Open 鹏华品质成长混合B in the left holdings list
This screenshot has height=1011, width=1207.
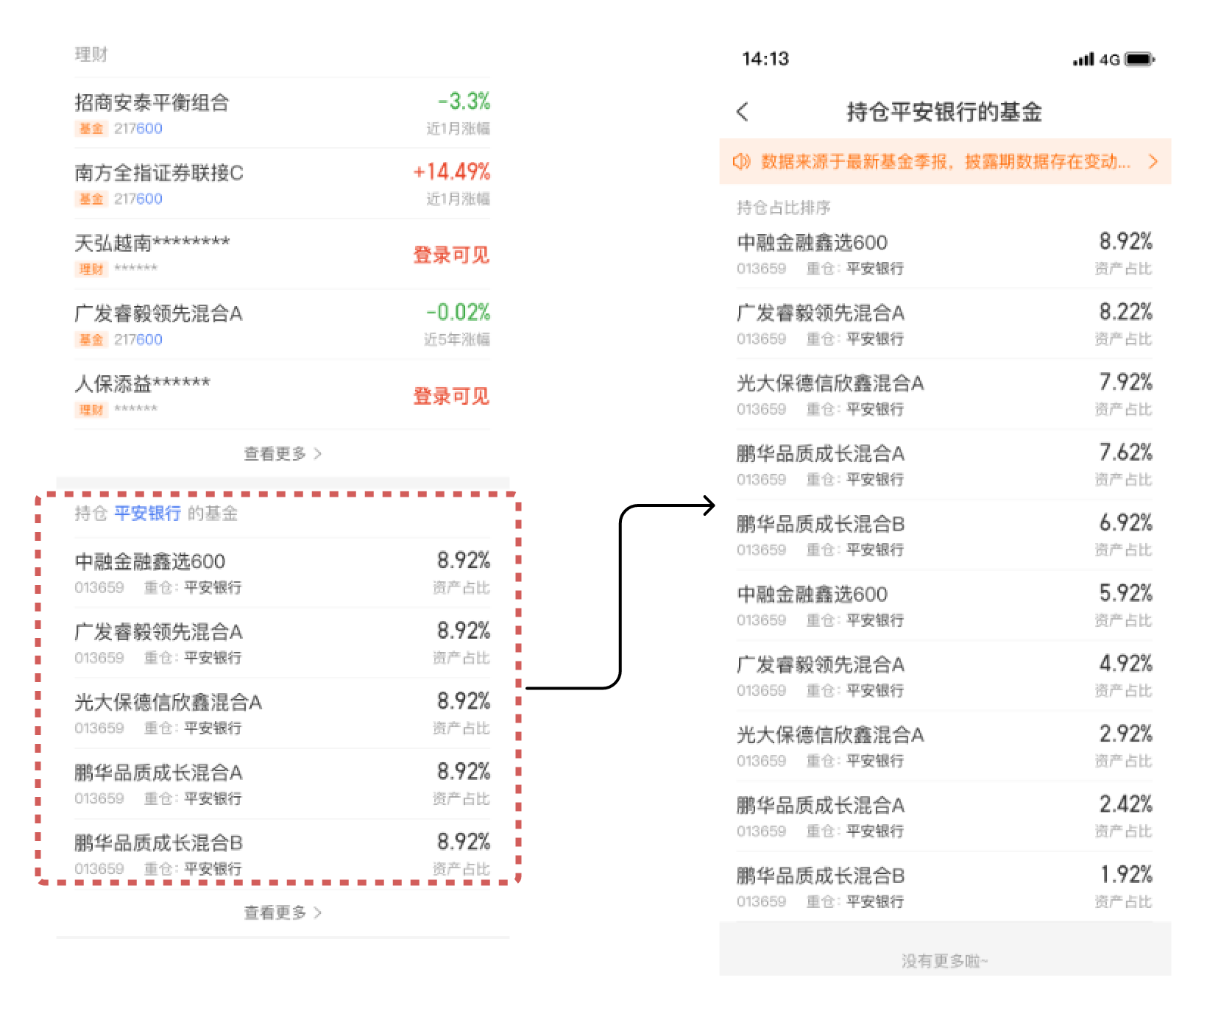282,854
